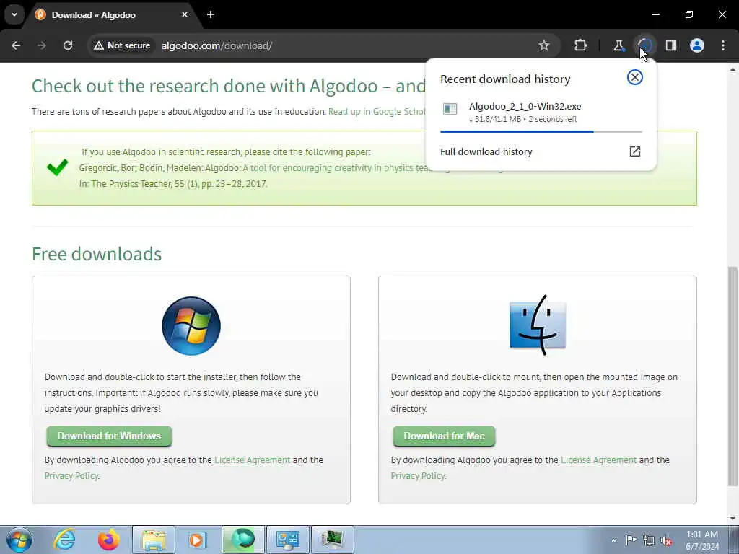Open Windows Media Player taskbar icon

pyautogui.click(x=197, y=540)
